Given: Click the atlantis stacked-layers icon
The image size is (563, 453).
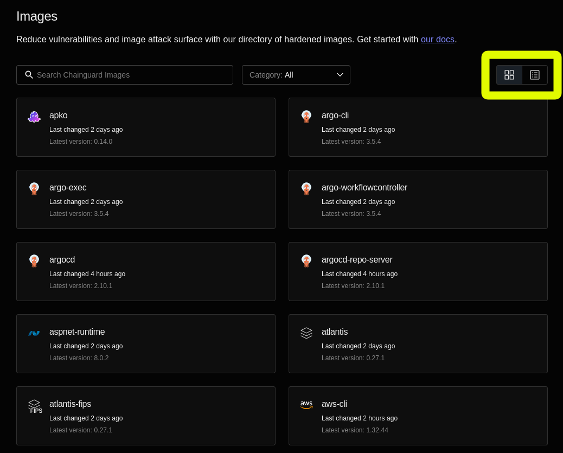Looking at the screenshot, I should click(306, 333).
